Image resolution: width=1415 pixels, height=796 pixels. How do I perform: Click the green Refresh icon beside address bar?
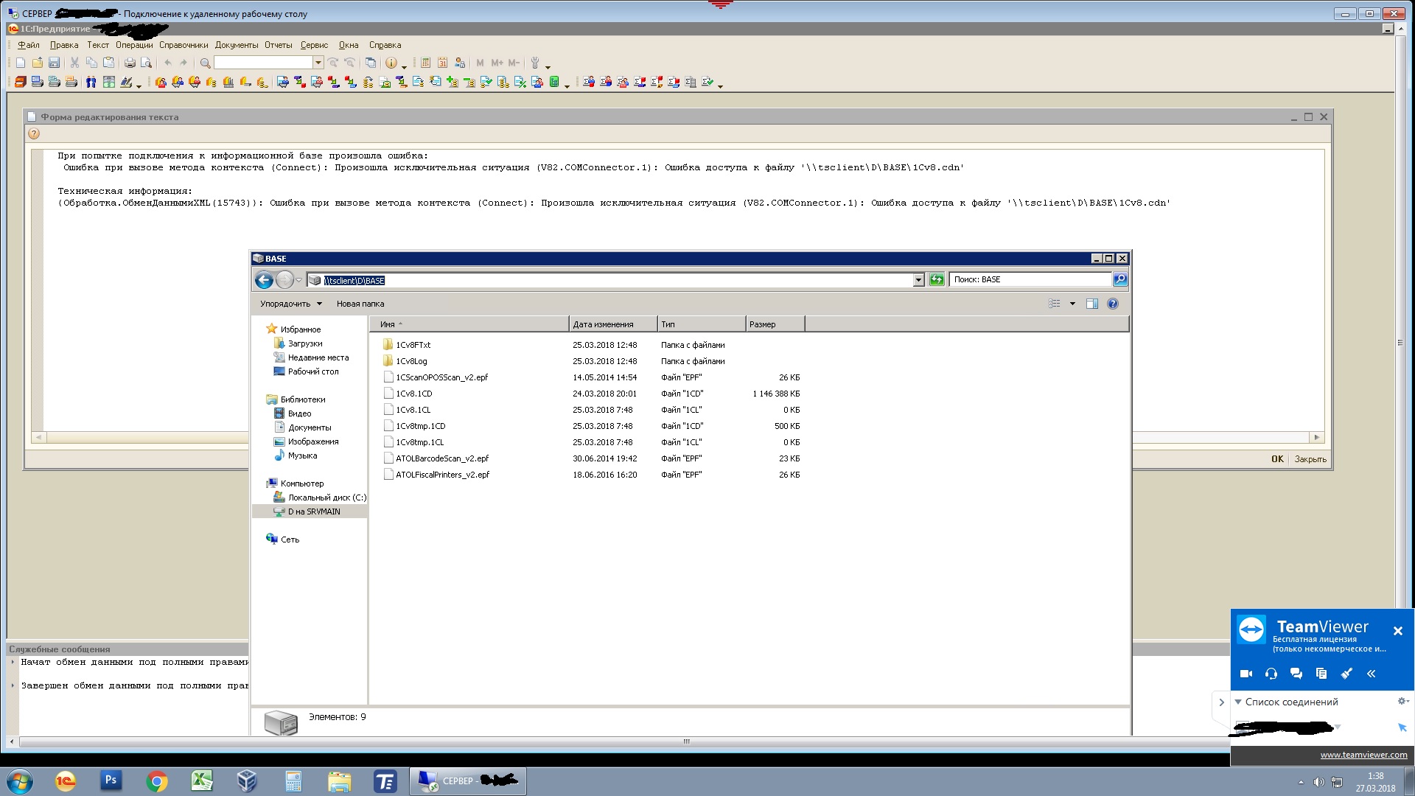tap(936, 279)
